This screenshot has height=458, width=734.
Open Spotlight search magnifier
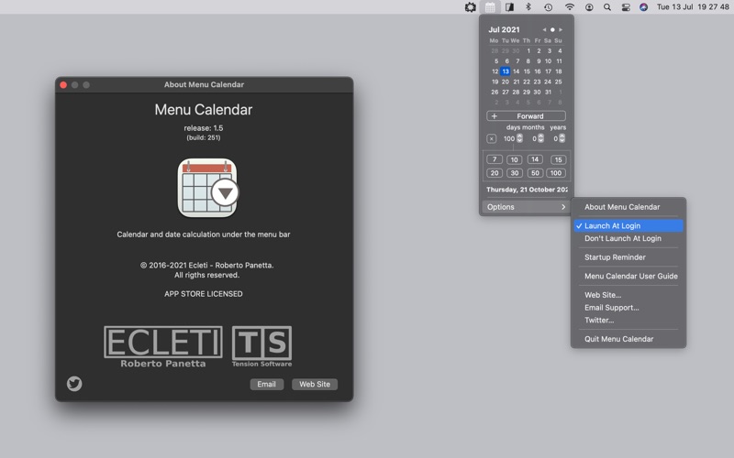[x=607, y=7]
